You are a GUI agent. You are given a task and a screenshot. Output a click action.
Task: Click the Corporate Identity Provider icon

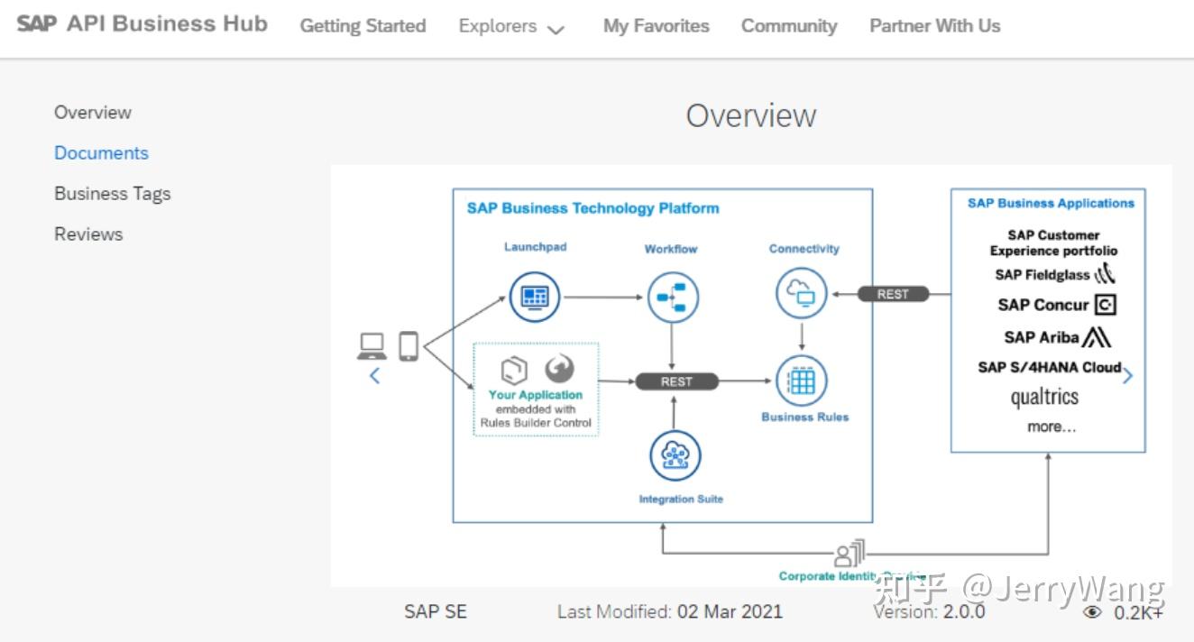[849, 554]
